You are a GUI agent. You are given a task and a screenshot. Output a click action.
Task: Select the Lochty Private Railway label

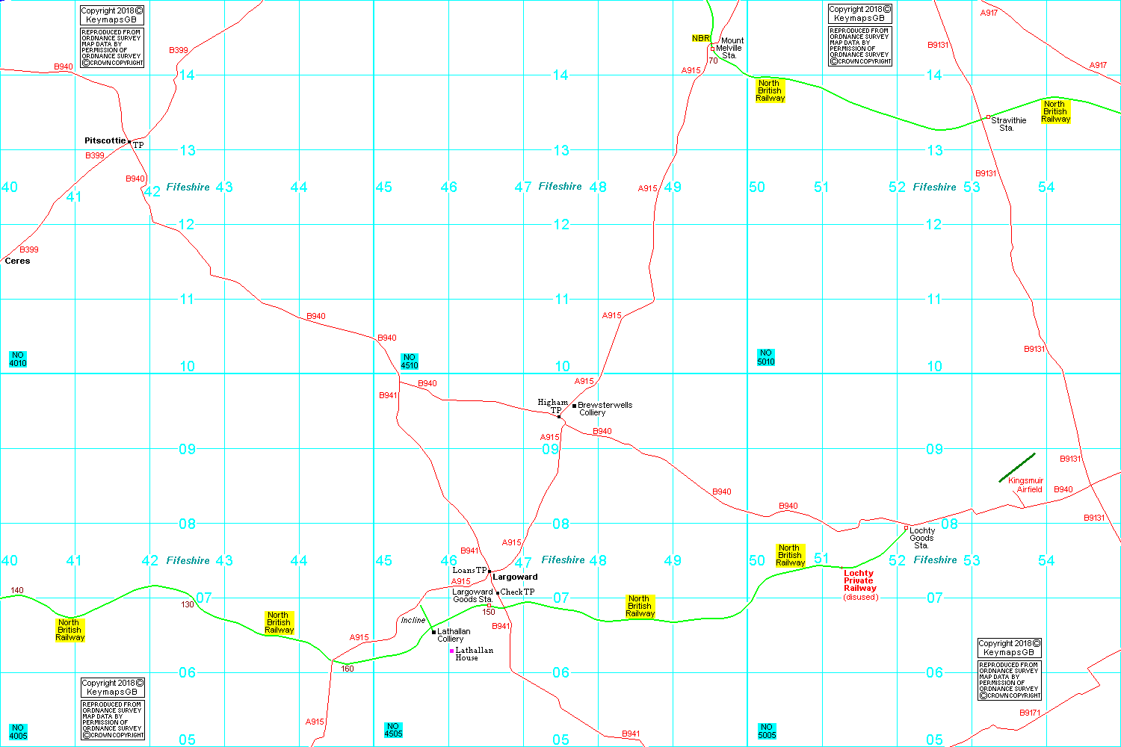(859, 581)
